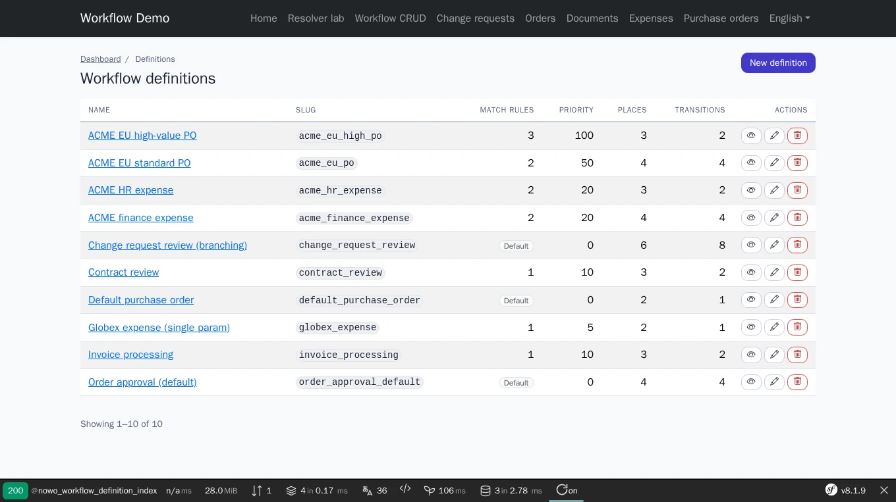The width and height of the screenshot is (896, 502).
Task: View ACME HR expense via eye icon
Action: [751, 190]
